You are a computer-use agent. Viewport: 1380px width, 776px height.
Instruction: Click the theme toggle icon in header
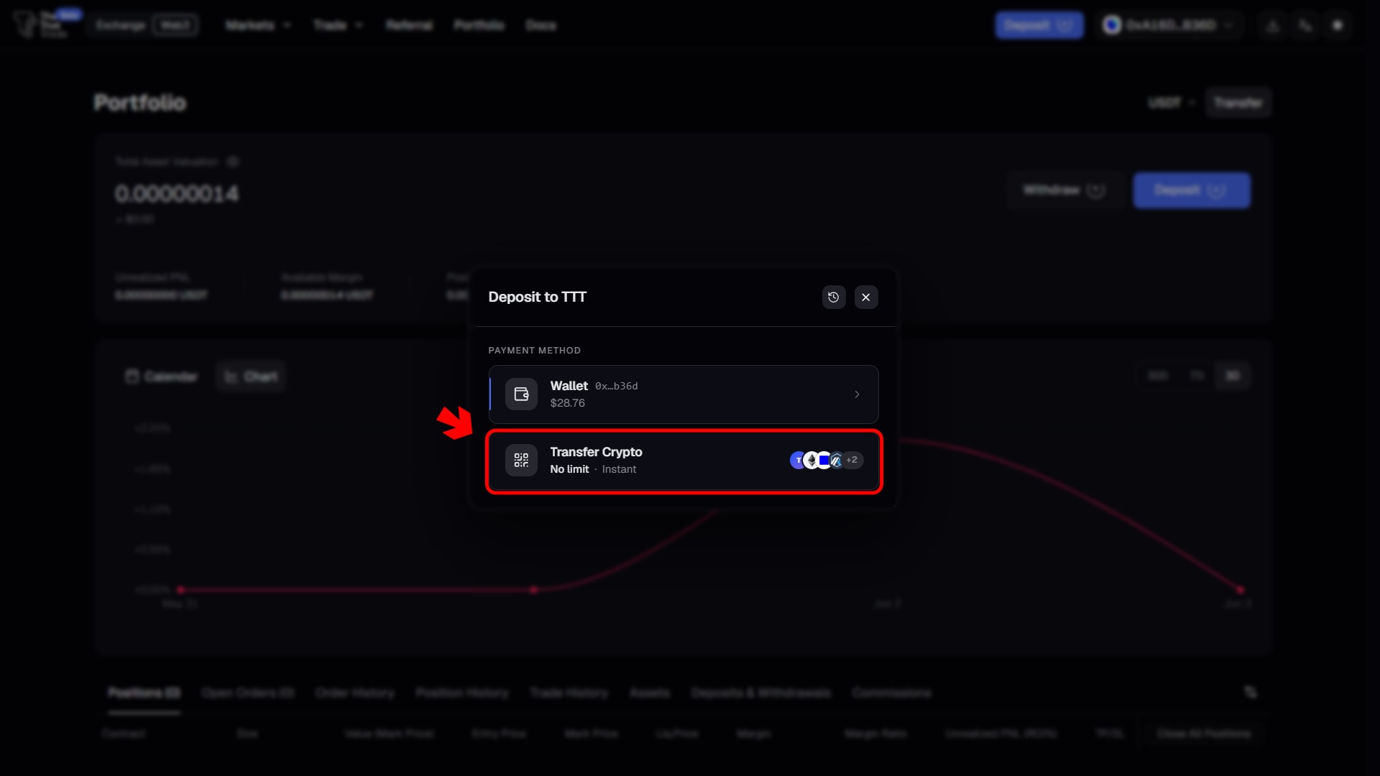tap(1338, 25)
